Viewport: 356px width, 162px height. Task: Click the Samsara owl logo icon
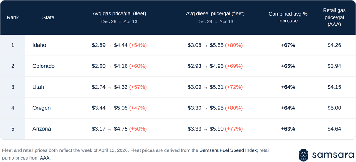[304, 155]
